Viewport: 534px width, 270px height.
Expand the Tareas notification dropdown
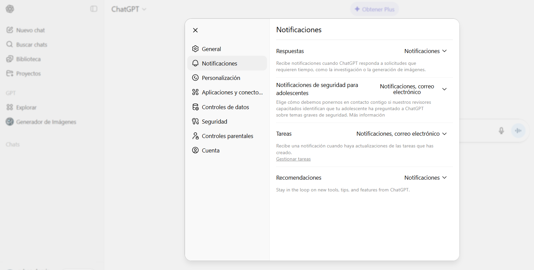coord(402,134)
